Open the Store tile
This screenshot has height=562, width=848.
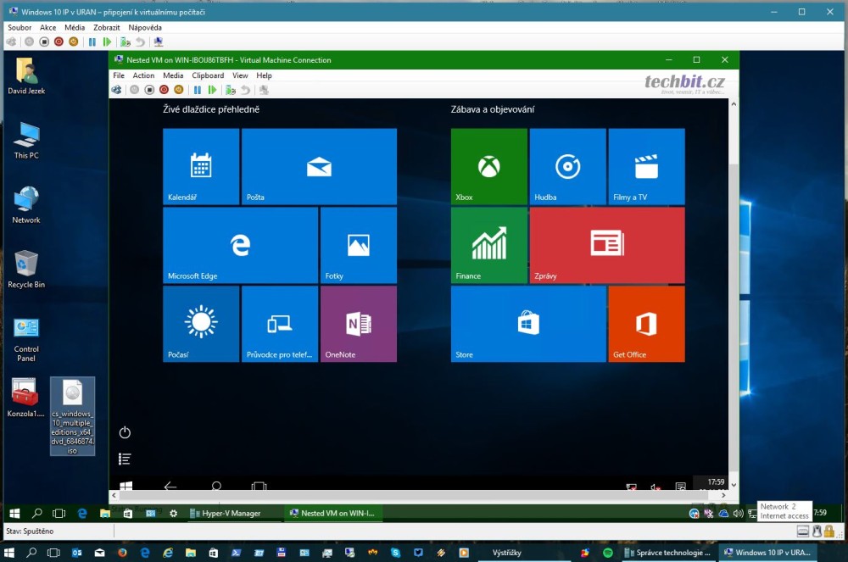pos(527,324)
